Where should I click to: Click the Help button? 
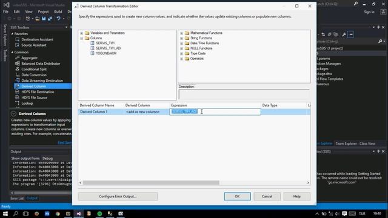pyautogui.click(x=296, y=196)
